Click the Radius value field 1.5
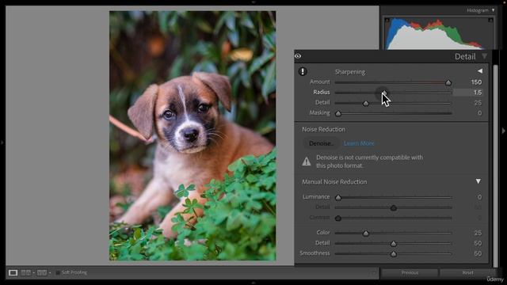The height and width of the screenshot is (285, 507). click(x=468, y=93)
